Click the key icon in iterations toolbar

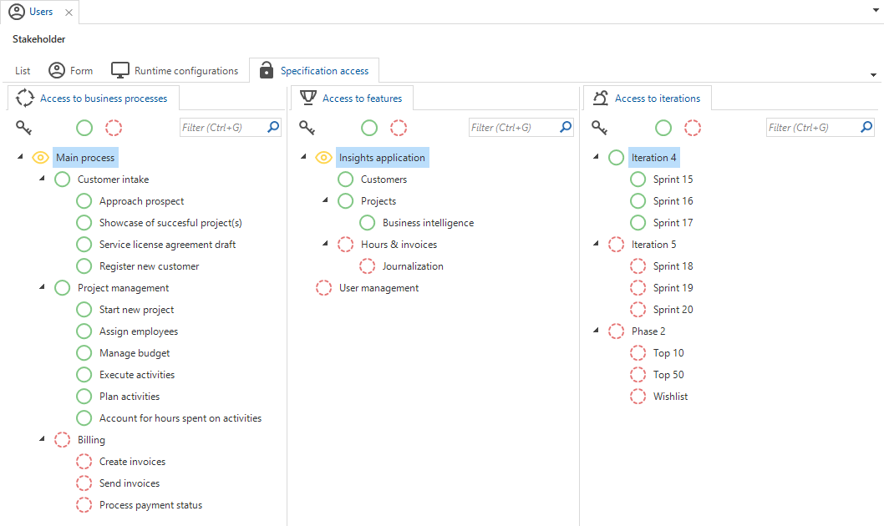pyautogui.click(x=600, y=128)
